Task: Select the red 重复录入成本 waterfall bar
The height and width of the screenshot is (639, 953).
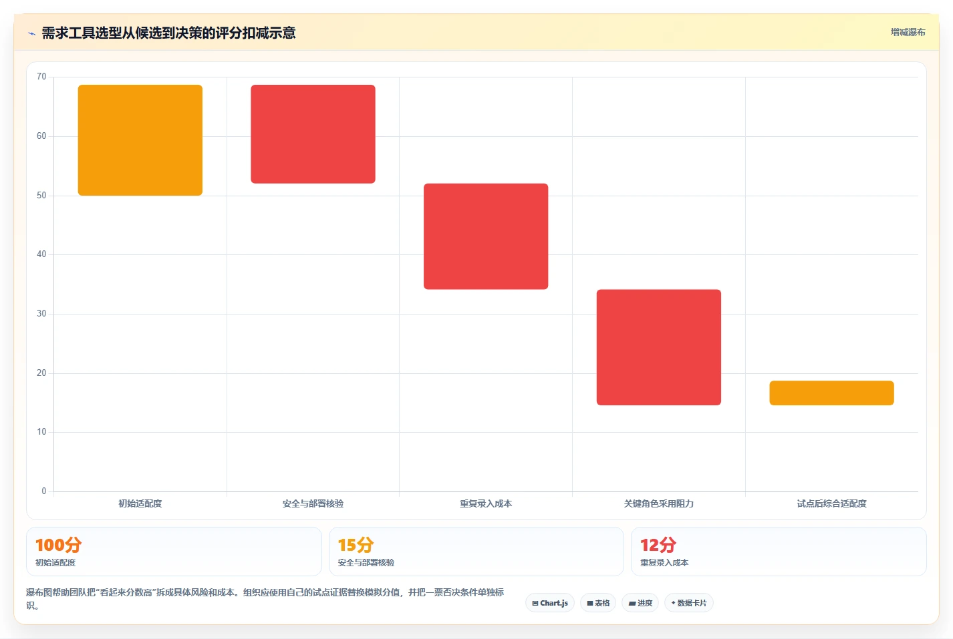Action: tap(486, 236)
